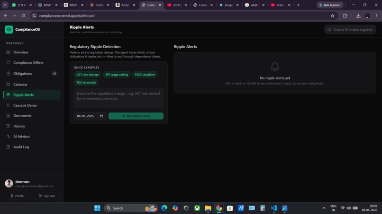
Task: Click the Documents sidebar icon
Action: point(8,116)
